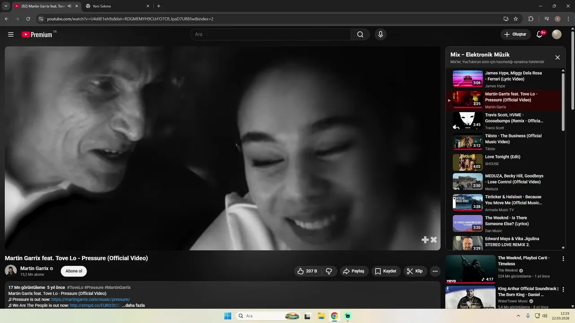Screen dimensions: 575x323
Task: Dislike the video with thumbs down
Action: 329,271
